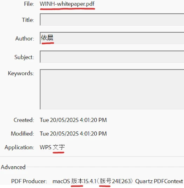
Task: Click the WINH-whitepaper.pdf file name
Action: point(67,4)
